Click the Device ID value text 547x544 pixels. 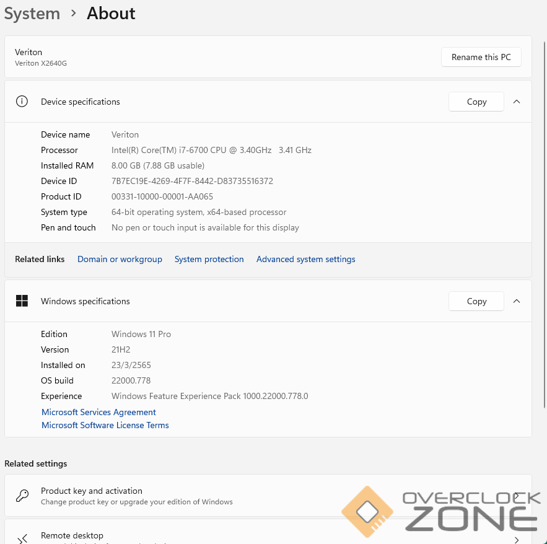click(x=192, y=181)
